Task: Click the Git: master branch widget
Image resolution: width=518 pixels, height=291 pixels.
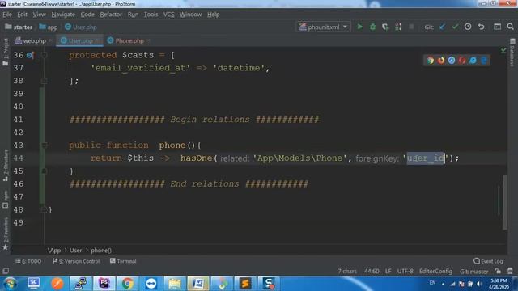Action: pos(473,272)
